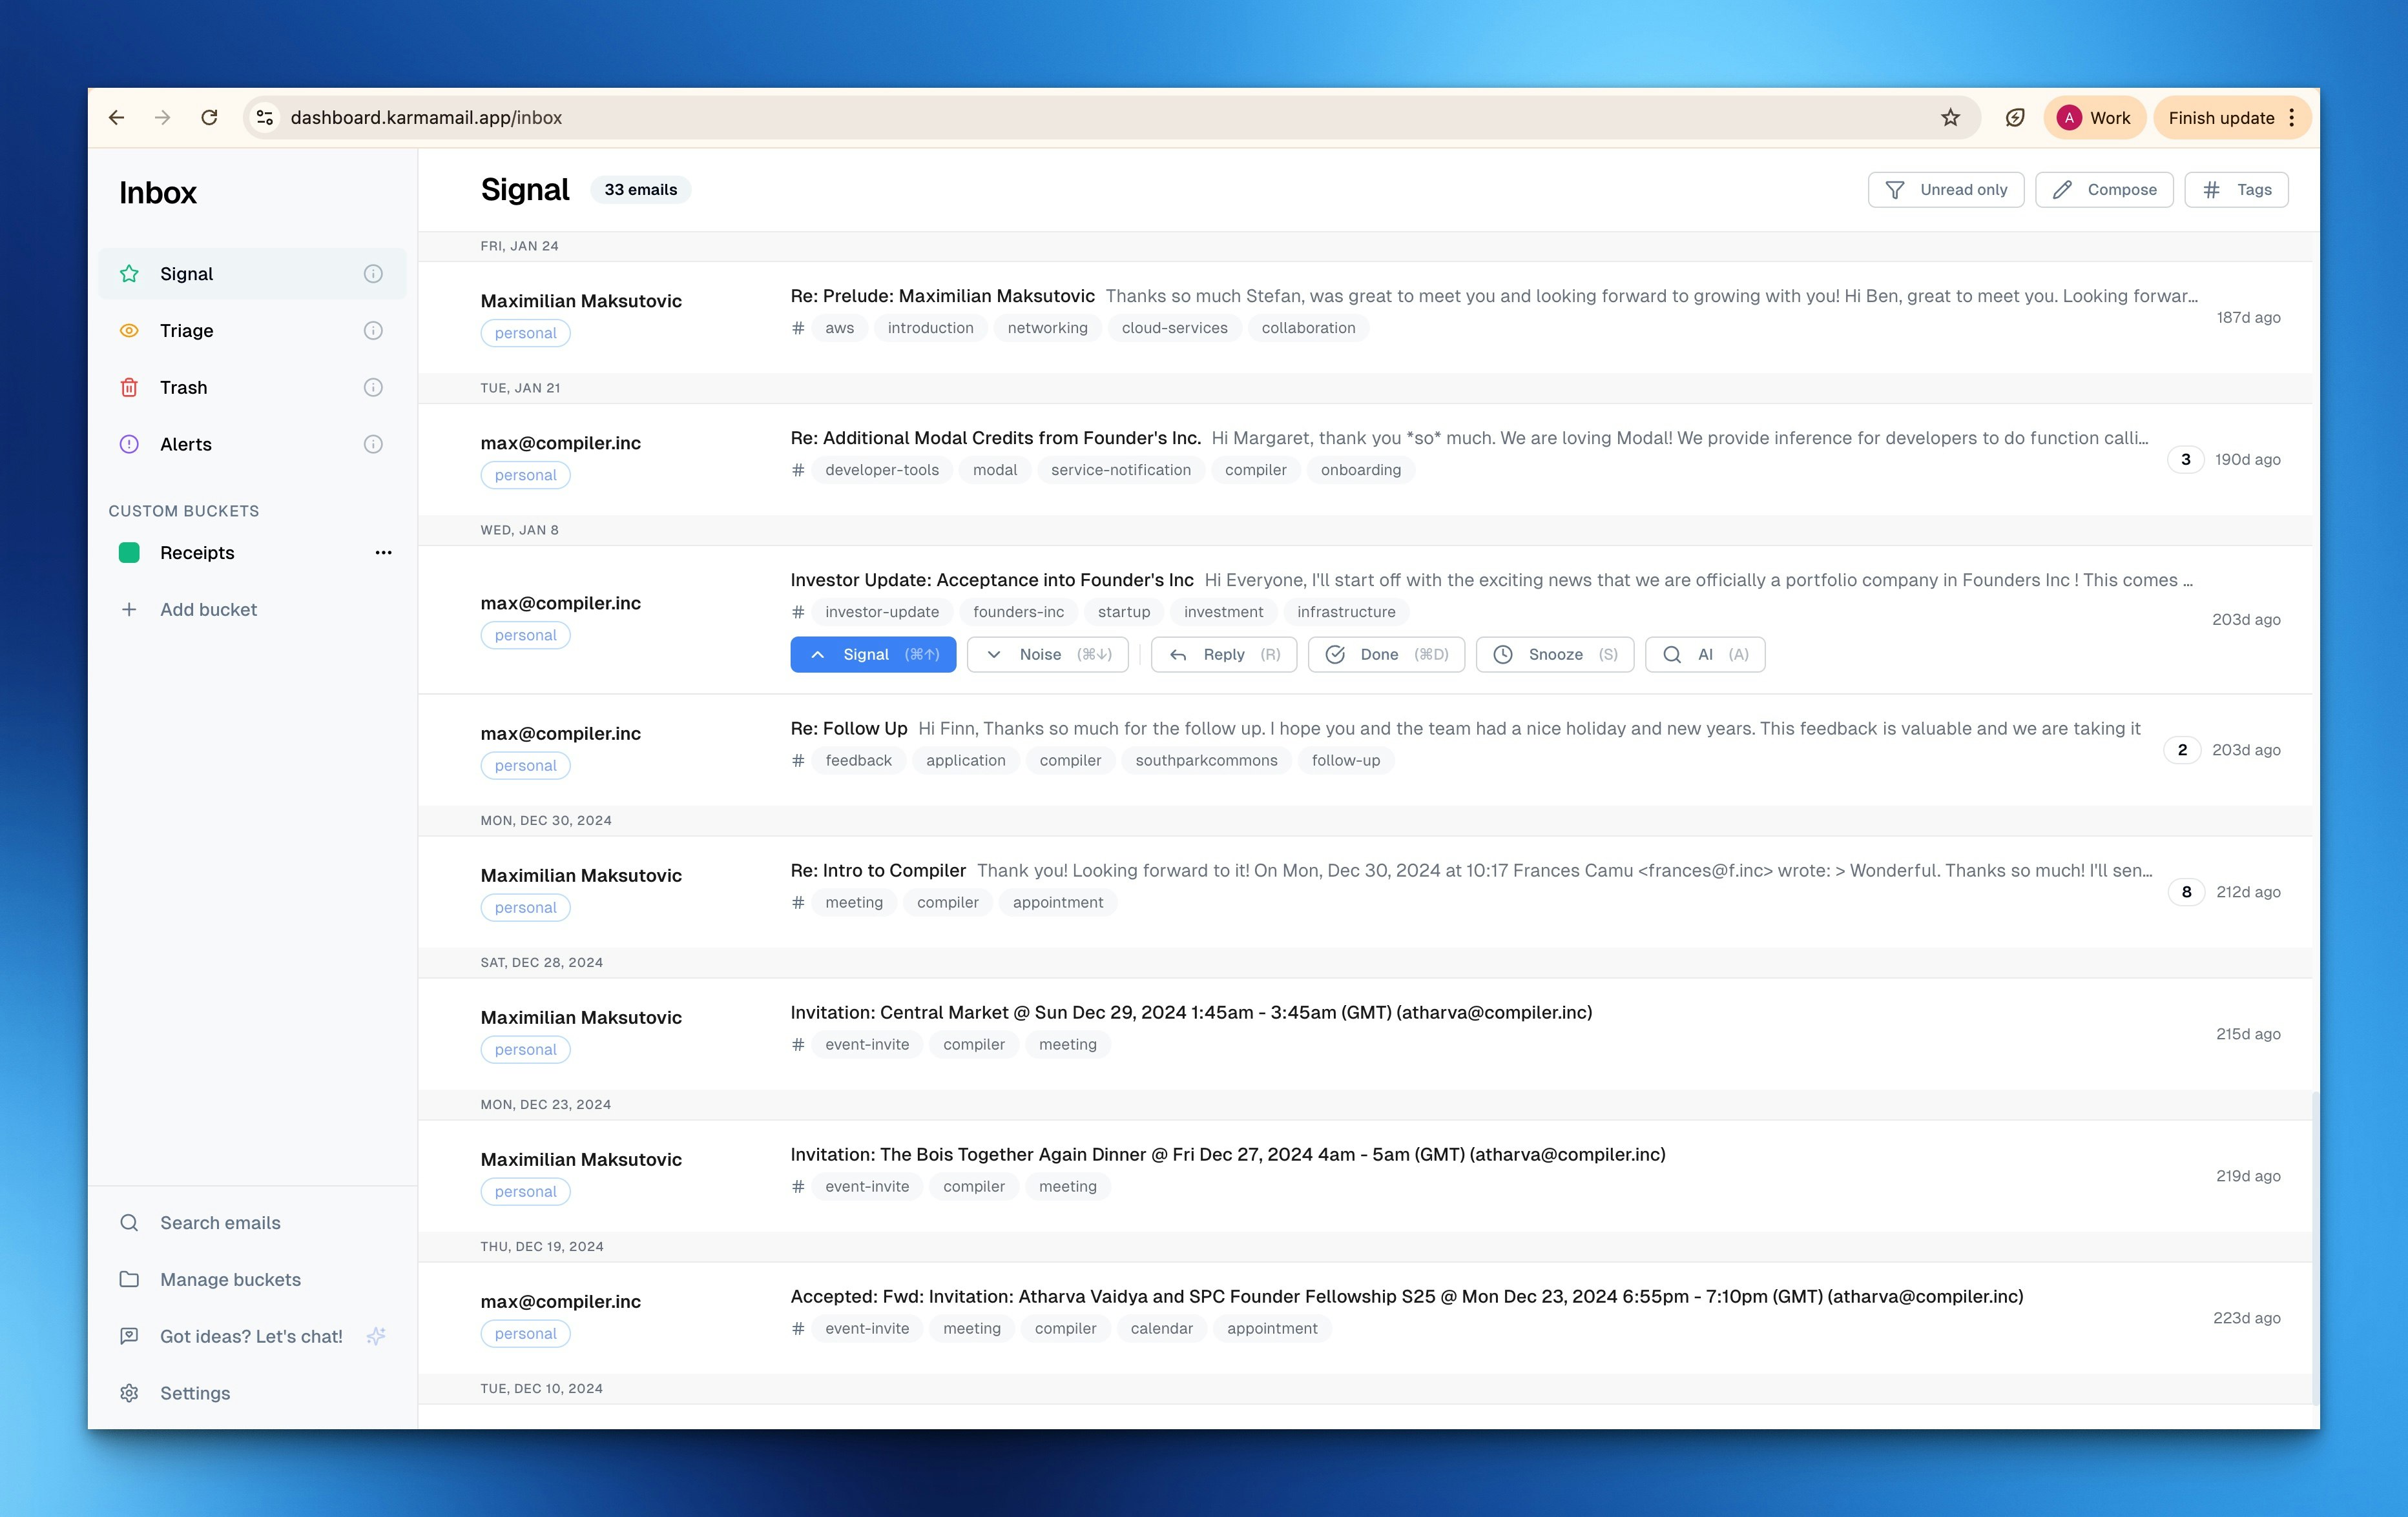Click Reply on the Investor Update email
2408x1517 pixels.
(x=1223, y=655)
